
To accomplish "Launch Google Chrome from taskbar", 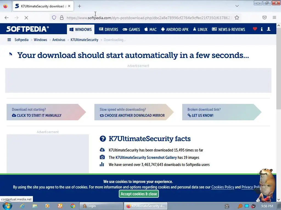I will pyautogui.click(x=72, y=206).
